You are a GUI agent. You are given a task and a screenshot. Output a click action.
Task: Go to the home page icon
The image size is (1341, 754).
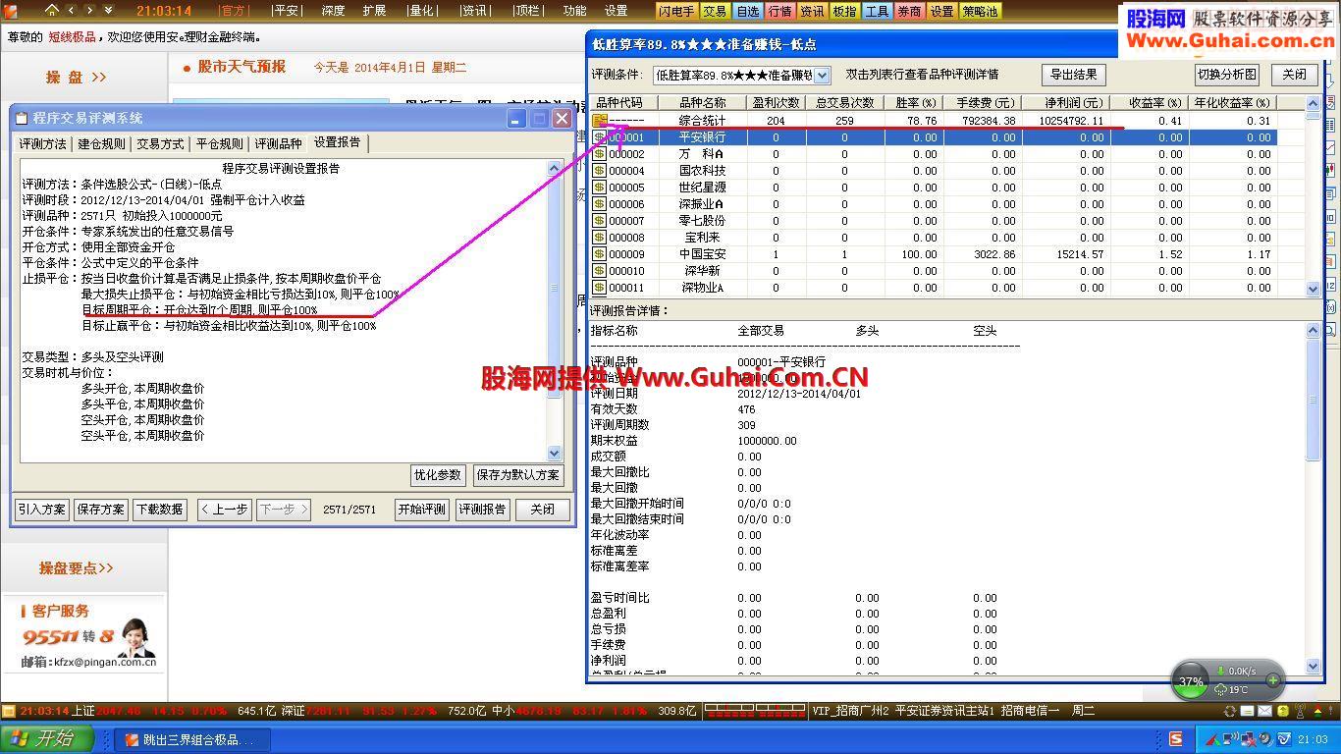coord(52,11)
